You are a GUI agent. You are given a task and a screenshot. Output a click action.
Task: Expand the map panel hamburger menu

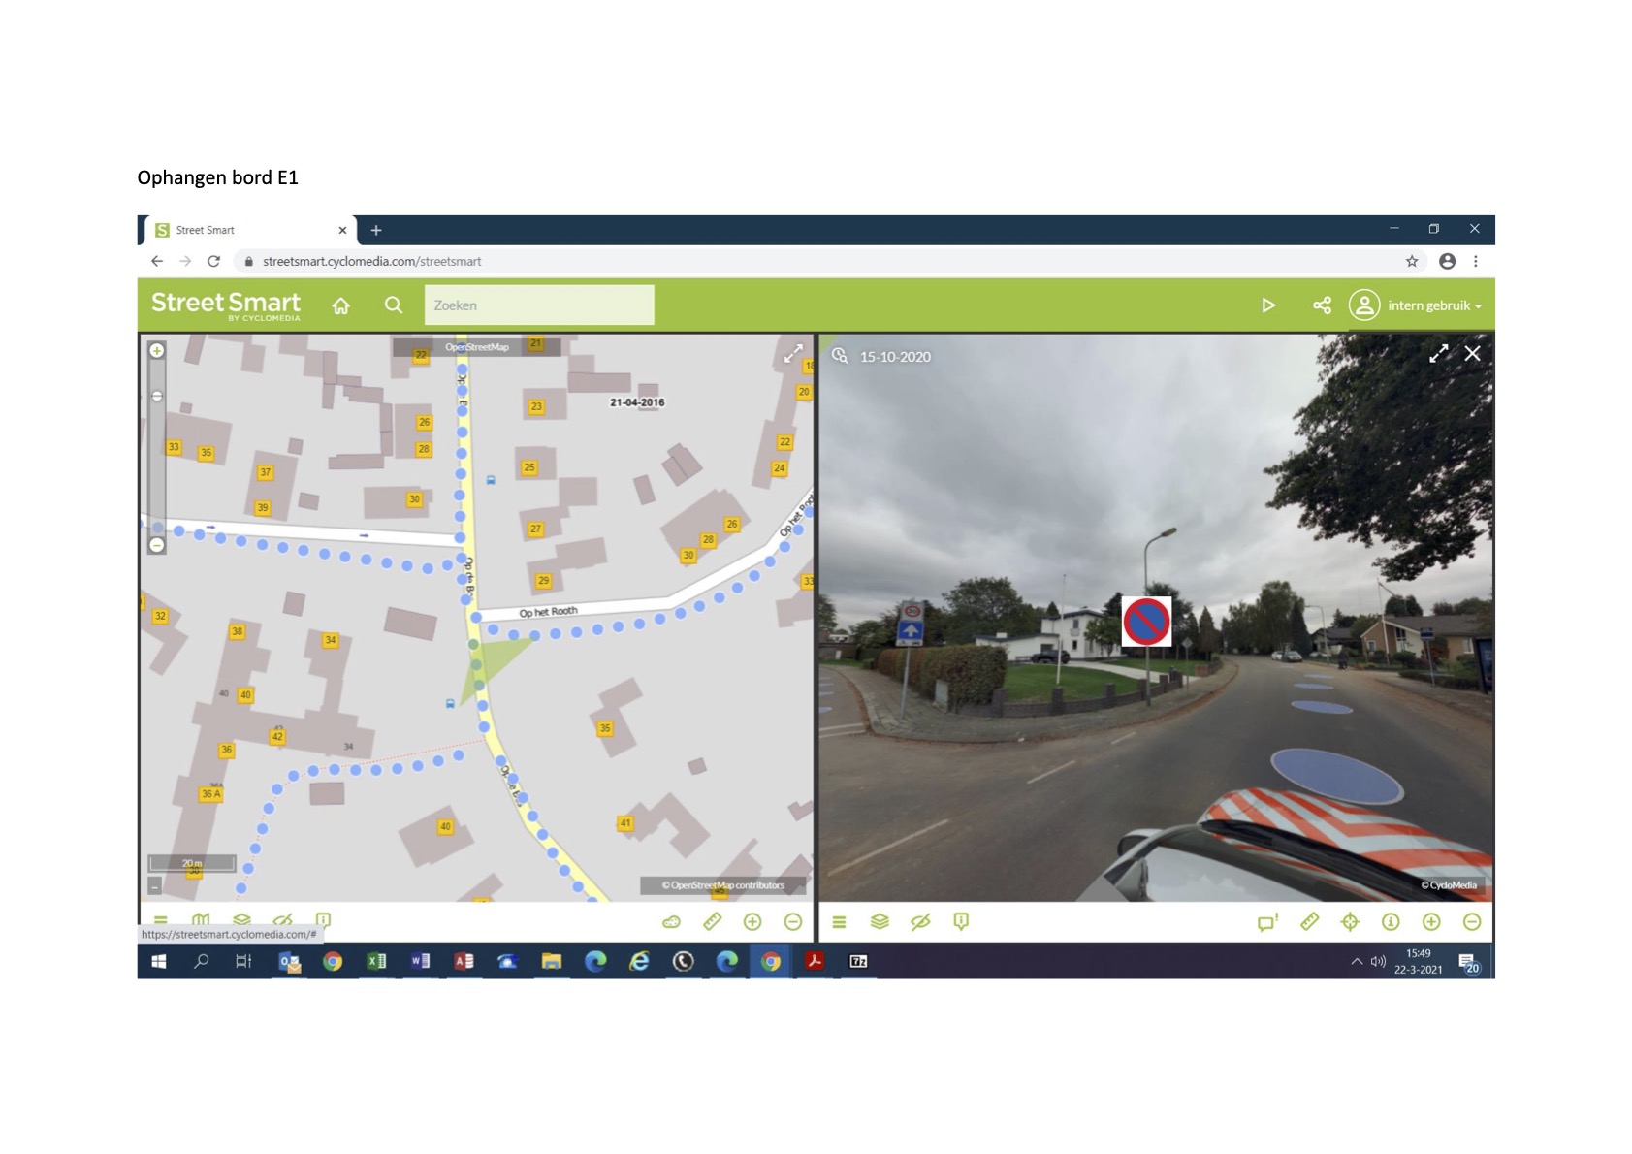161,919
